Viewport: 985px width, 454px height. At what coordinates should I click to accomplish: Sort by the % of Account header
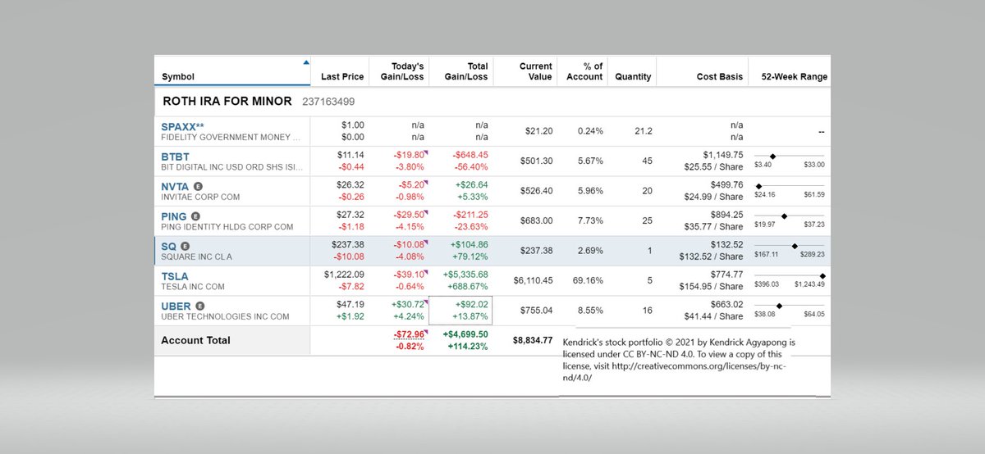[x=584, y=71]
